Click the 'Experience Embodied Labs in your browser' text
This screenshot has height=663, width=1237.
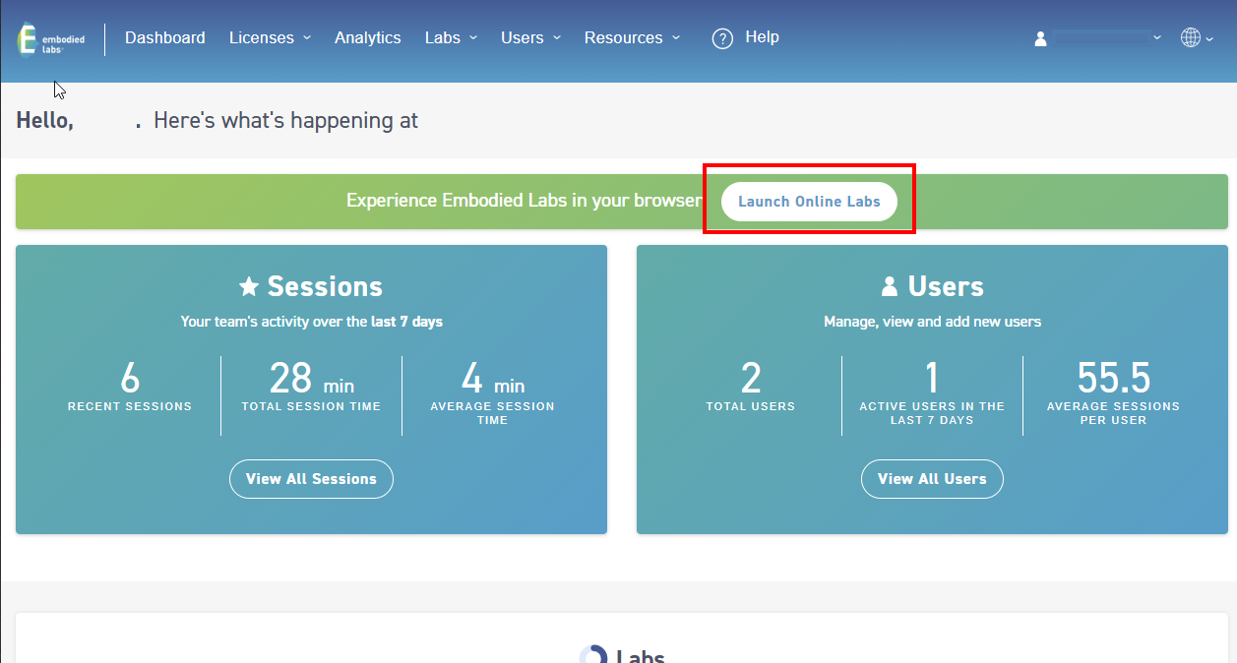click(525, 201)
